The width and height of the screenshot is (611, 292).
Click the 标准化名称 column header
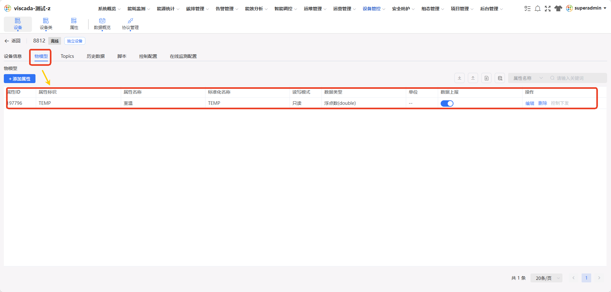(x=219, y=92)
